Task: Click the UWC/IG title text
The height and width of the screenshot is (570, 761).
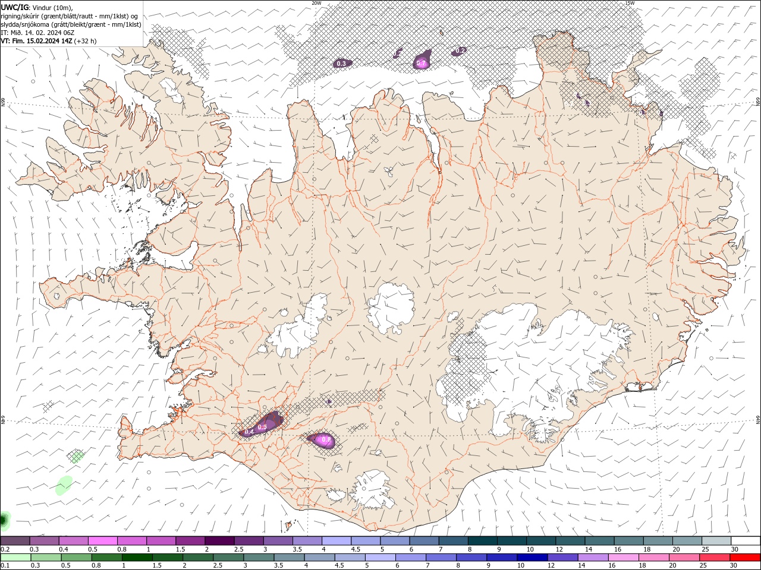Action: coord(15,7)
